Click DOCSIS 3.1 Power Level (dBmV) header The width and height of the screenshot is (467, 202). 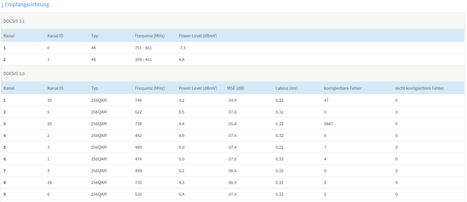(198, 36)
